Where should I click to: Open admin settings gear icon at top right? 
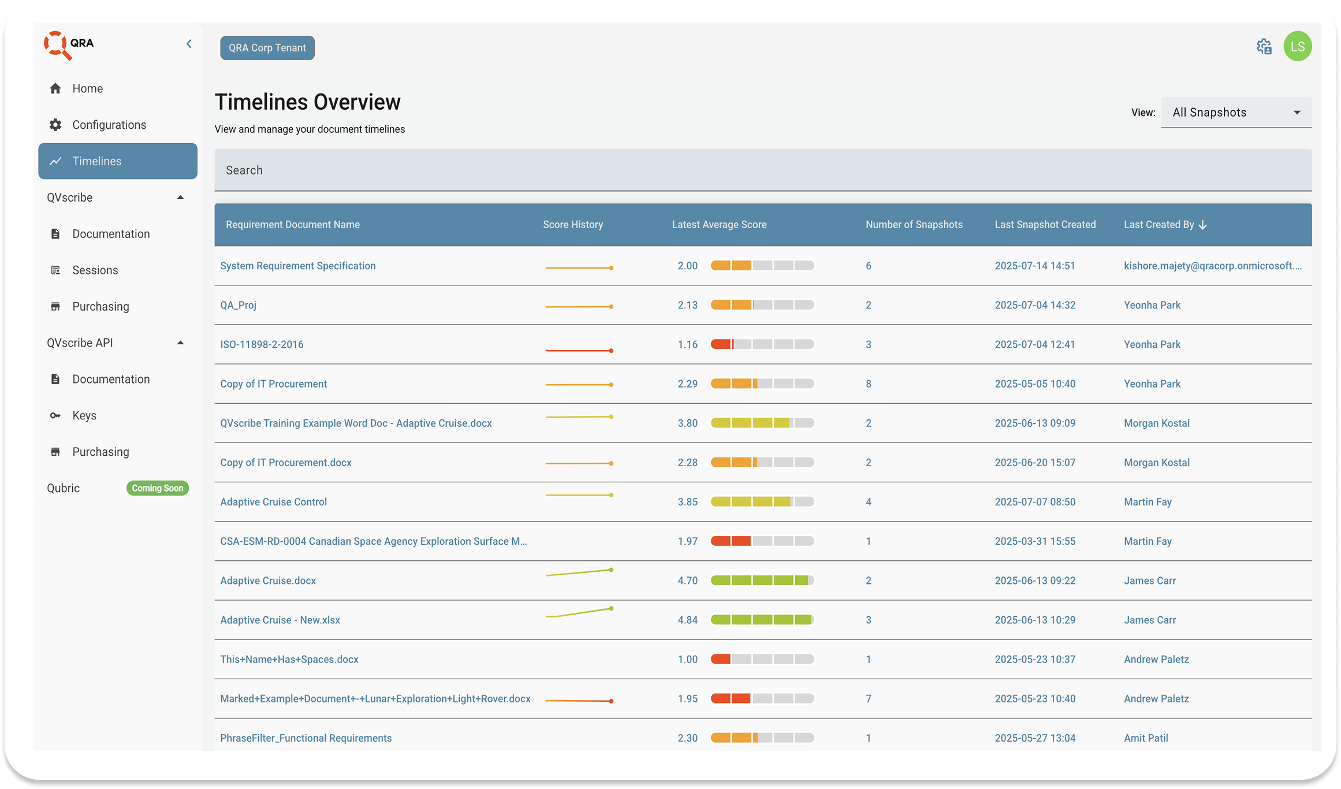click(1264, 47)
